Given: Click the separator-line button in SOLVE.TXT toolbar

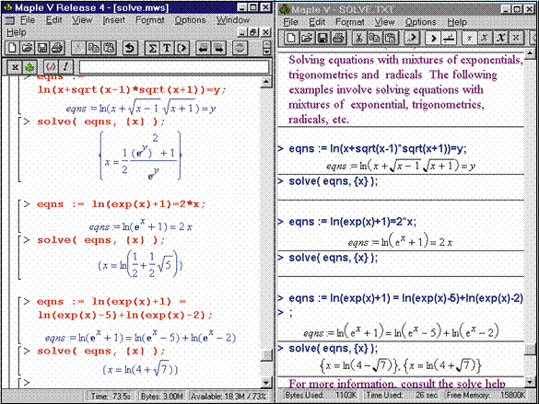Looking at the screenshot, I should point(449,38).
